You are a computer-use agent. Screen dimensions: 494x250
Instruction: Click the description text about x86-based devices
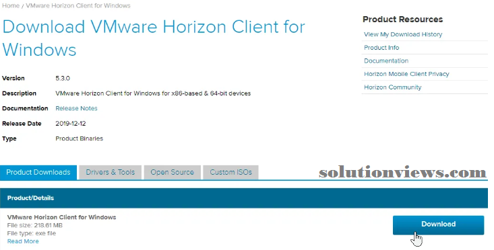pos(153,93)
